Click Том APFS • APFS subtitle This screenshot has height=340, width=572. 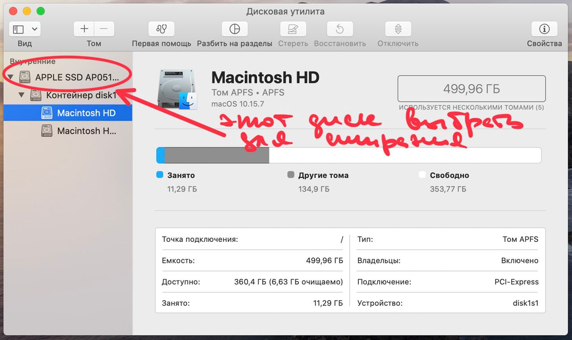(248, 93)
